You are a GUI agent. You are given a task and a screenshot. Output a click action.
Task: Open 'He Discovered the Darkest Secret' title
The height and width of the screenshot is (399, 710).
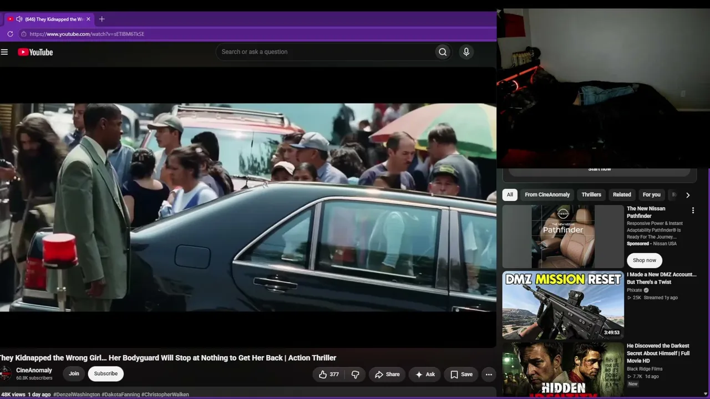tap(658, 353)
